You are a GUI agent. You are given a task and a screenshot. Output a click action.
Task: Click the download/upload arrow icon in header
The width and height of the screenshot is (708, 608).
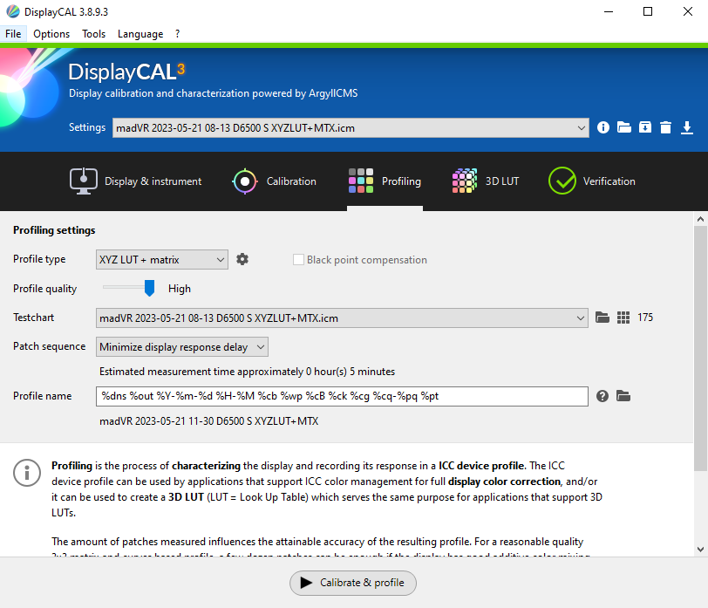point(687,127)
